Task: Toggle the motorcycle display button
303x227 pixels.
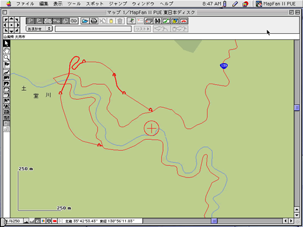Action: pos(48,21)
